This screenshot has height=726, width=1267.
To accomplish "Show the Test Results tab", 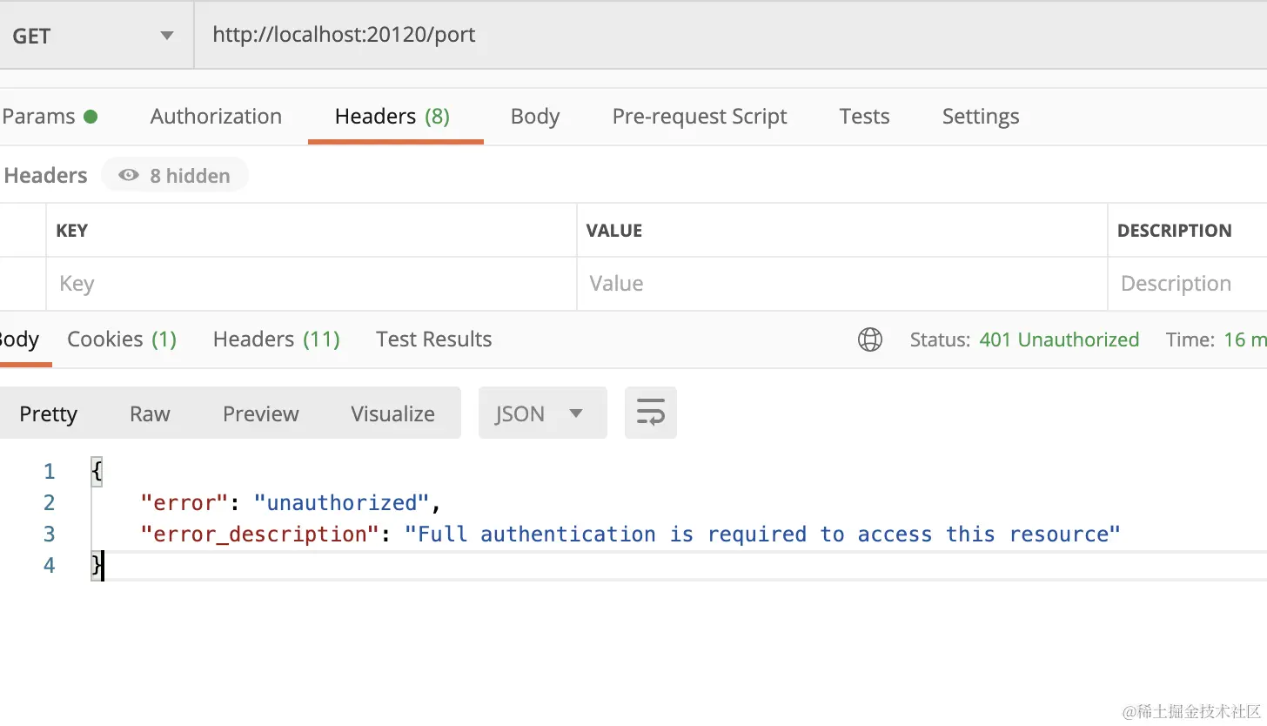I will (433, 339).
